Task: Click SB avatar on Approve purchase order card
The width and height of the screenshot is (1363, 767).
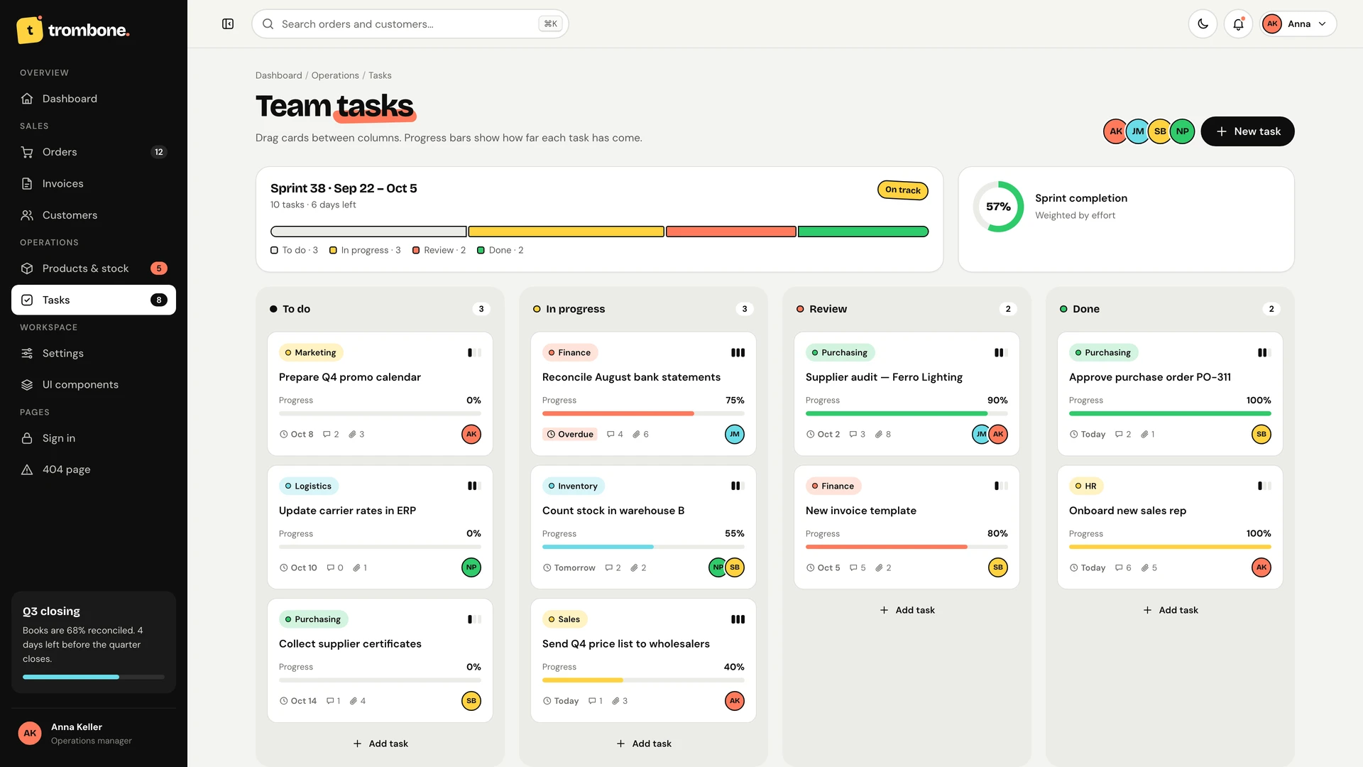Action: [x=1261, y=435]
